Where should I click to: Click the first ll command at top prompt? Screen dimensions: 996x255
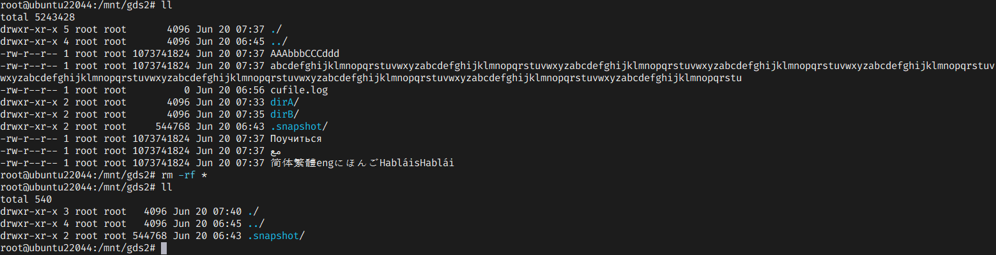167,5
